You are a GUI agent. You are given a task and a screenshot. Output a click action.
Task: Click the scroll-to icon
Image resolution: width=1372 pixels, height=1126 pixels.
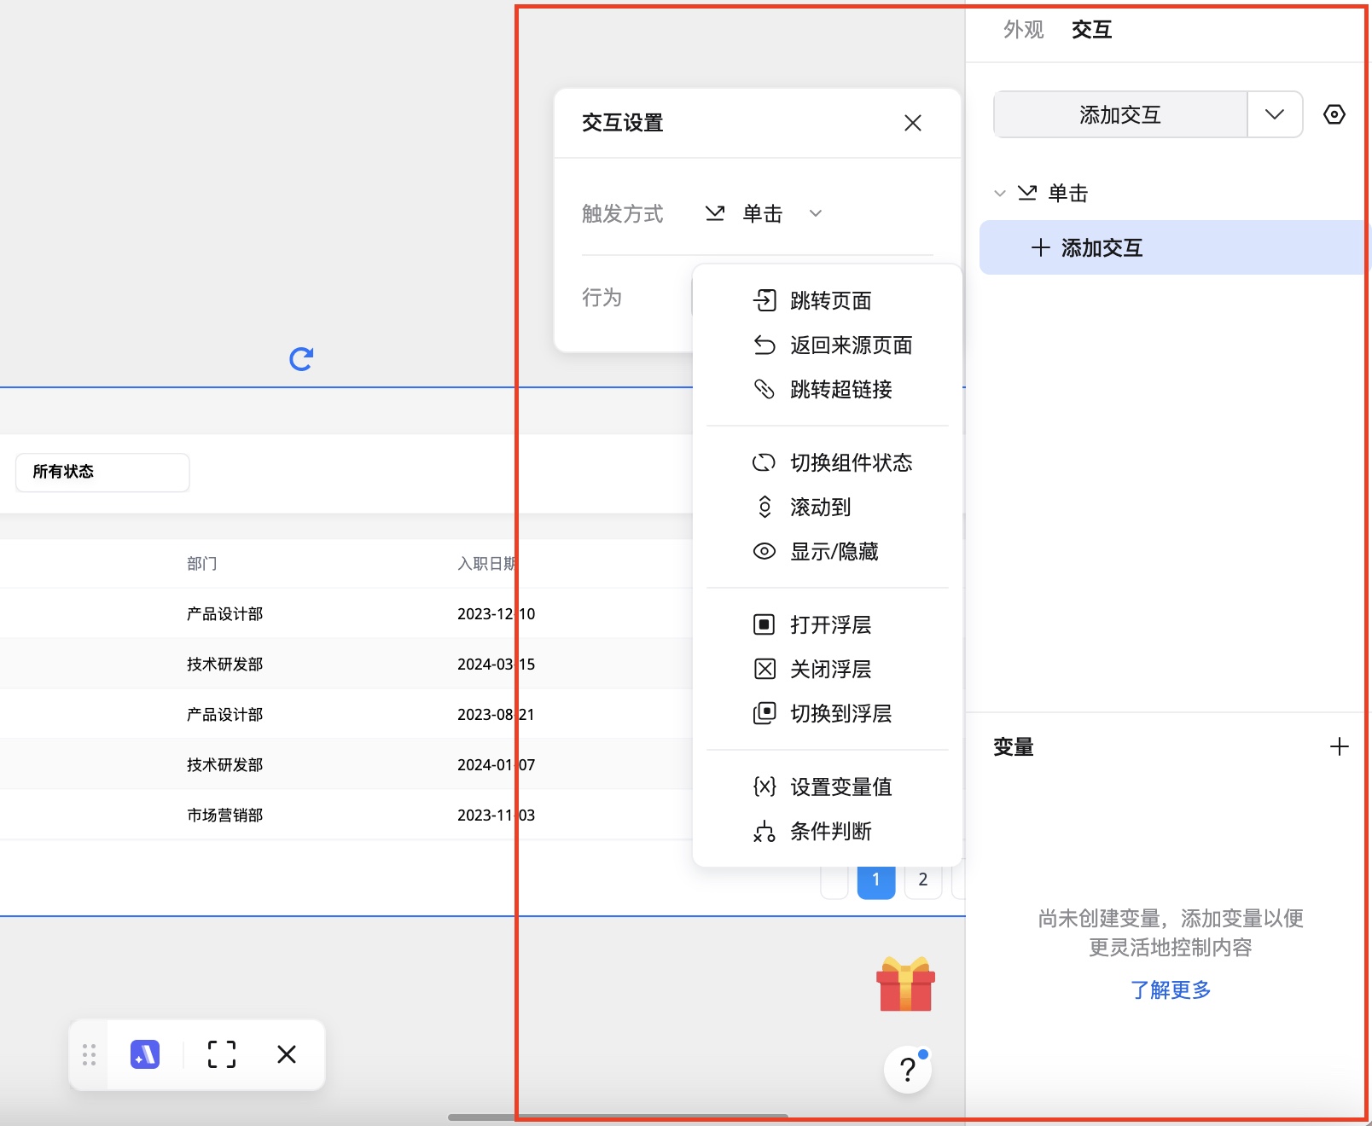(764, 507)
